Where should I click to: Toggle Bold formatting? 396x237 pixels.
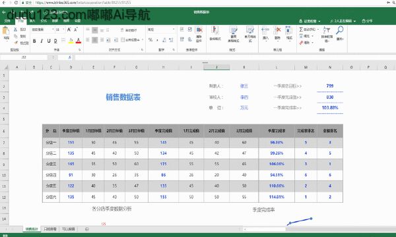point(34,41)
